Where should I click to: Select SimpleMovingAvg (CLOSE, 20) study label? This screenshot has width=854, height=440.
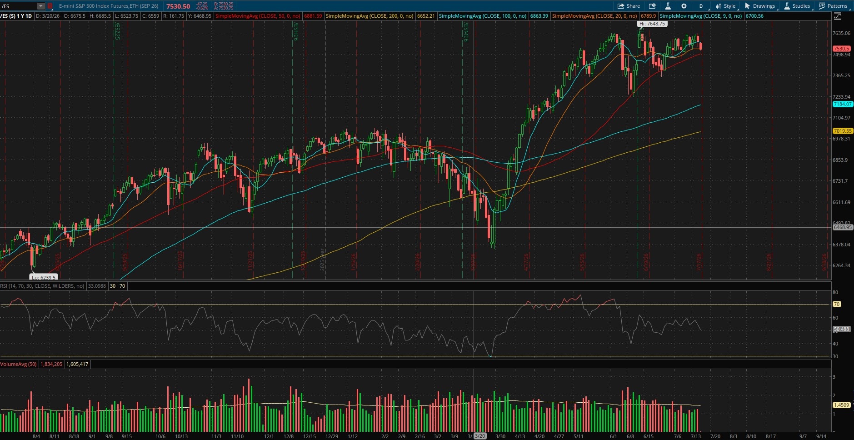[594, 16]
